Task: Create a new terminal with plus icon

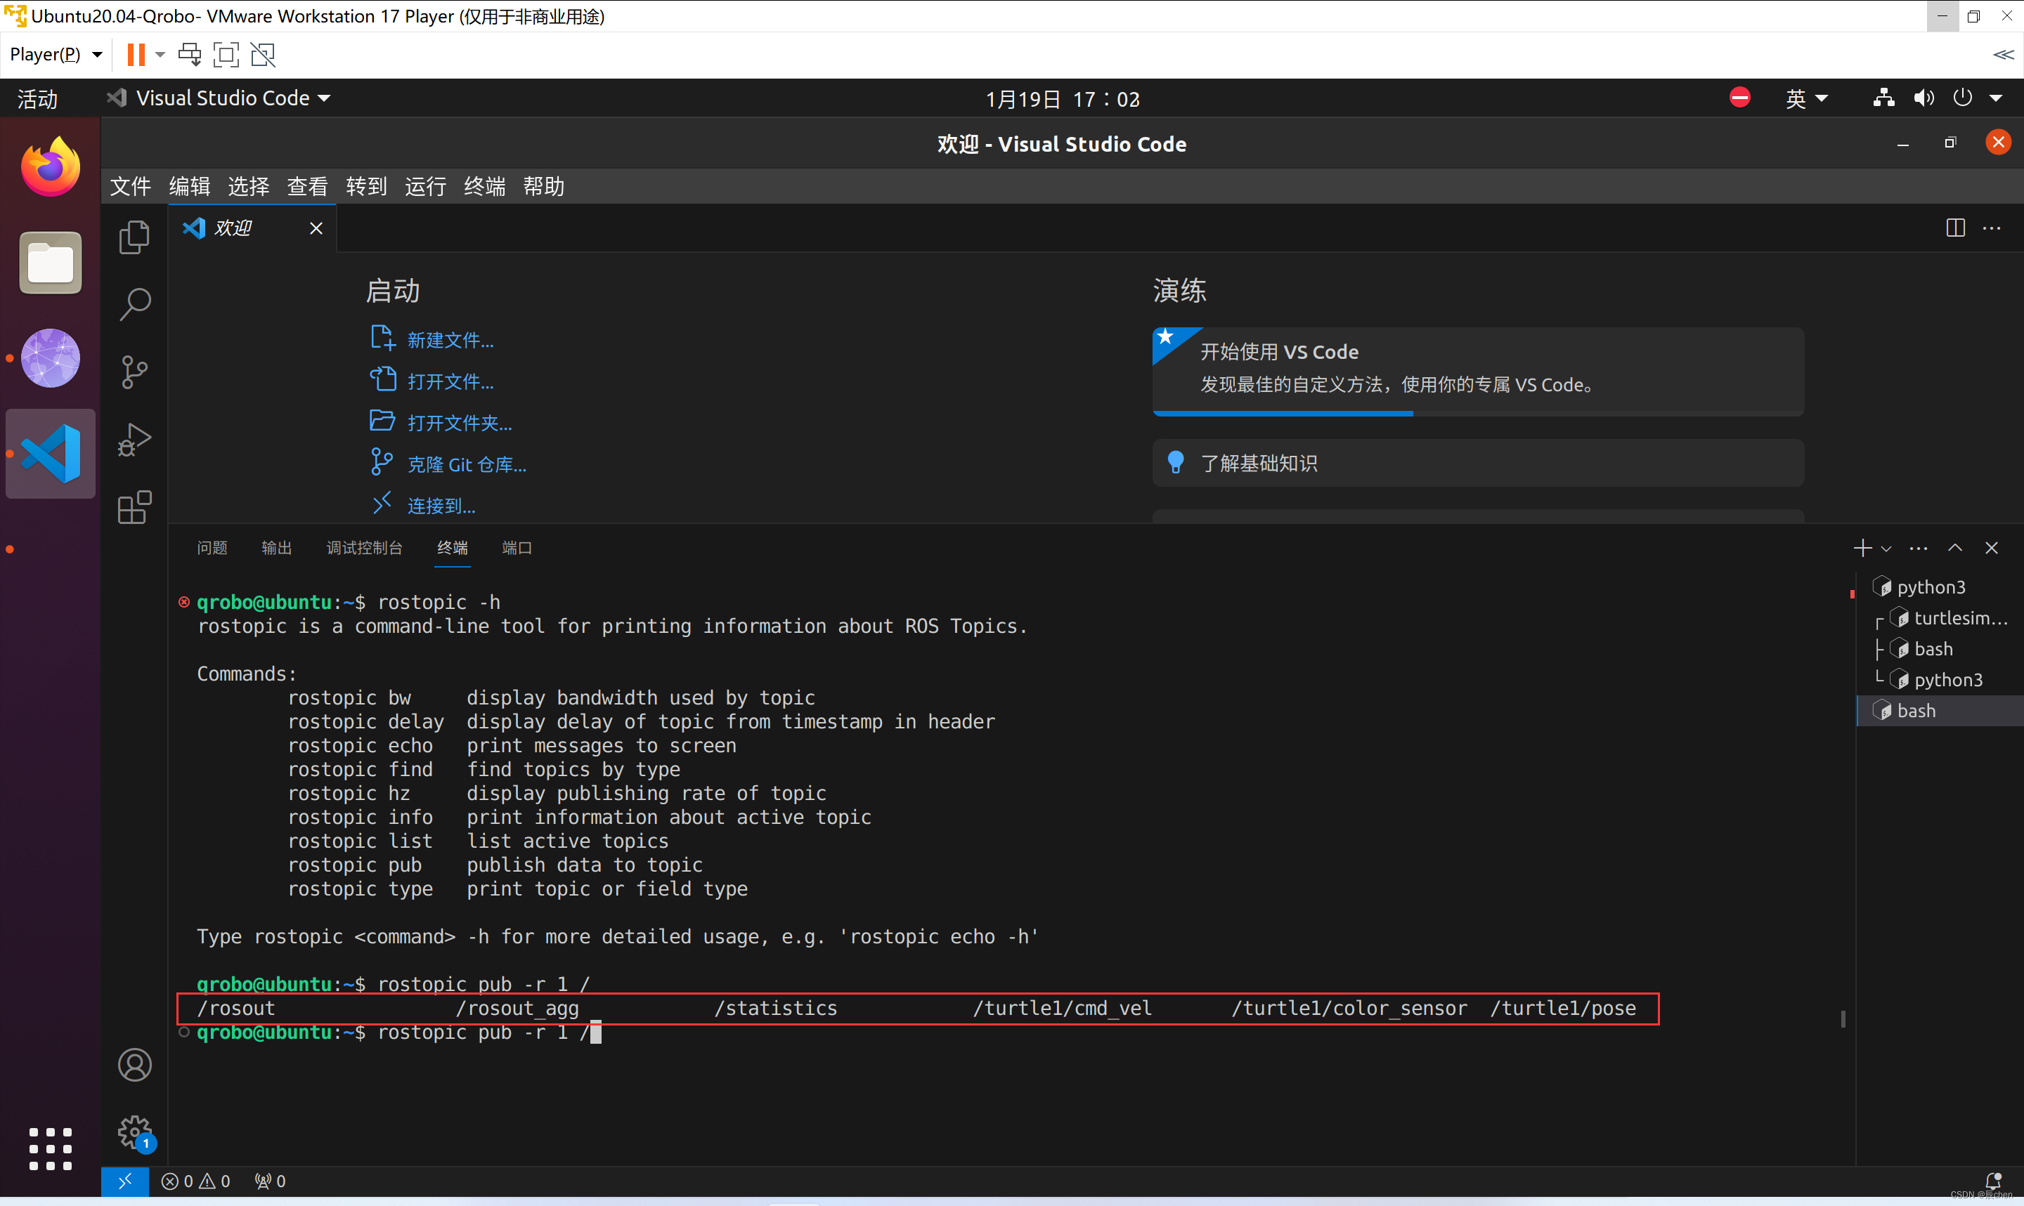Action: pos(1862,549)
